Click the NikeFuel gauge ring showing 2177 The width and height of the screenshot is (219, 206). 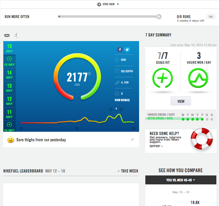point(77,77)
